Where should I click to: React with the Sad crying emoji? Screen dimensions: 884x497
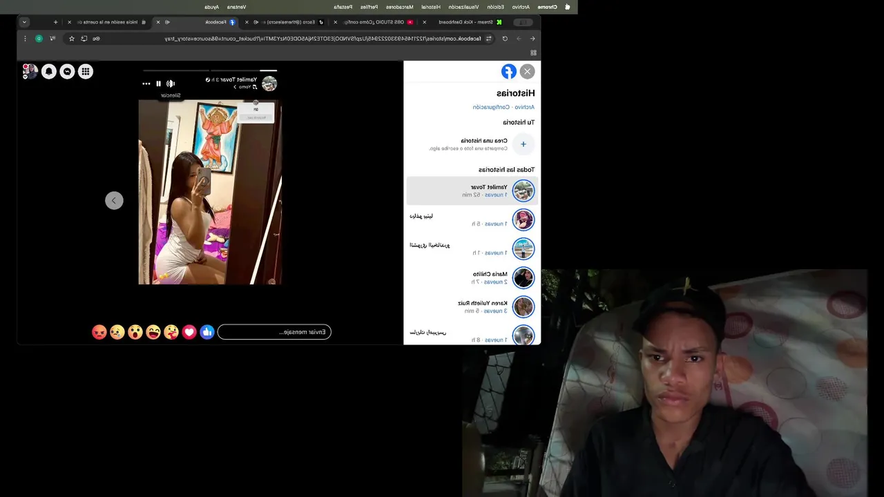[x=117, y=332]
